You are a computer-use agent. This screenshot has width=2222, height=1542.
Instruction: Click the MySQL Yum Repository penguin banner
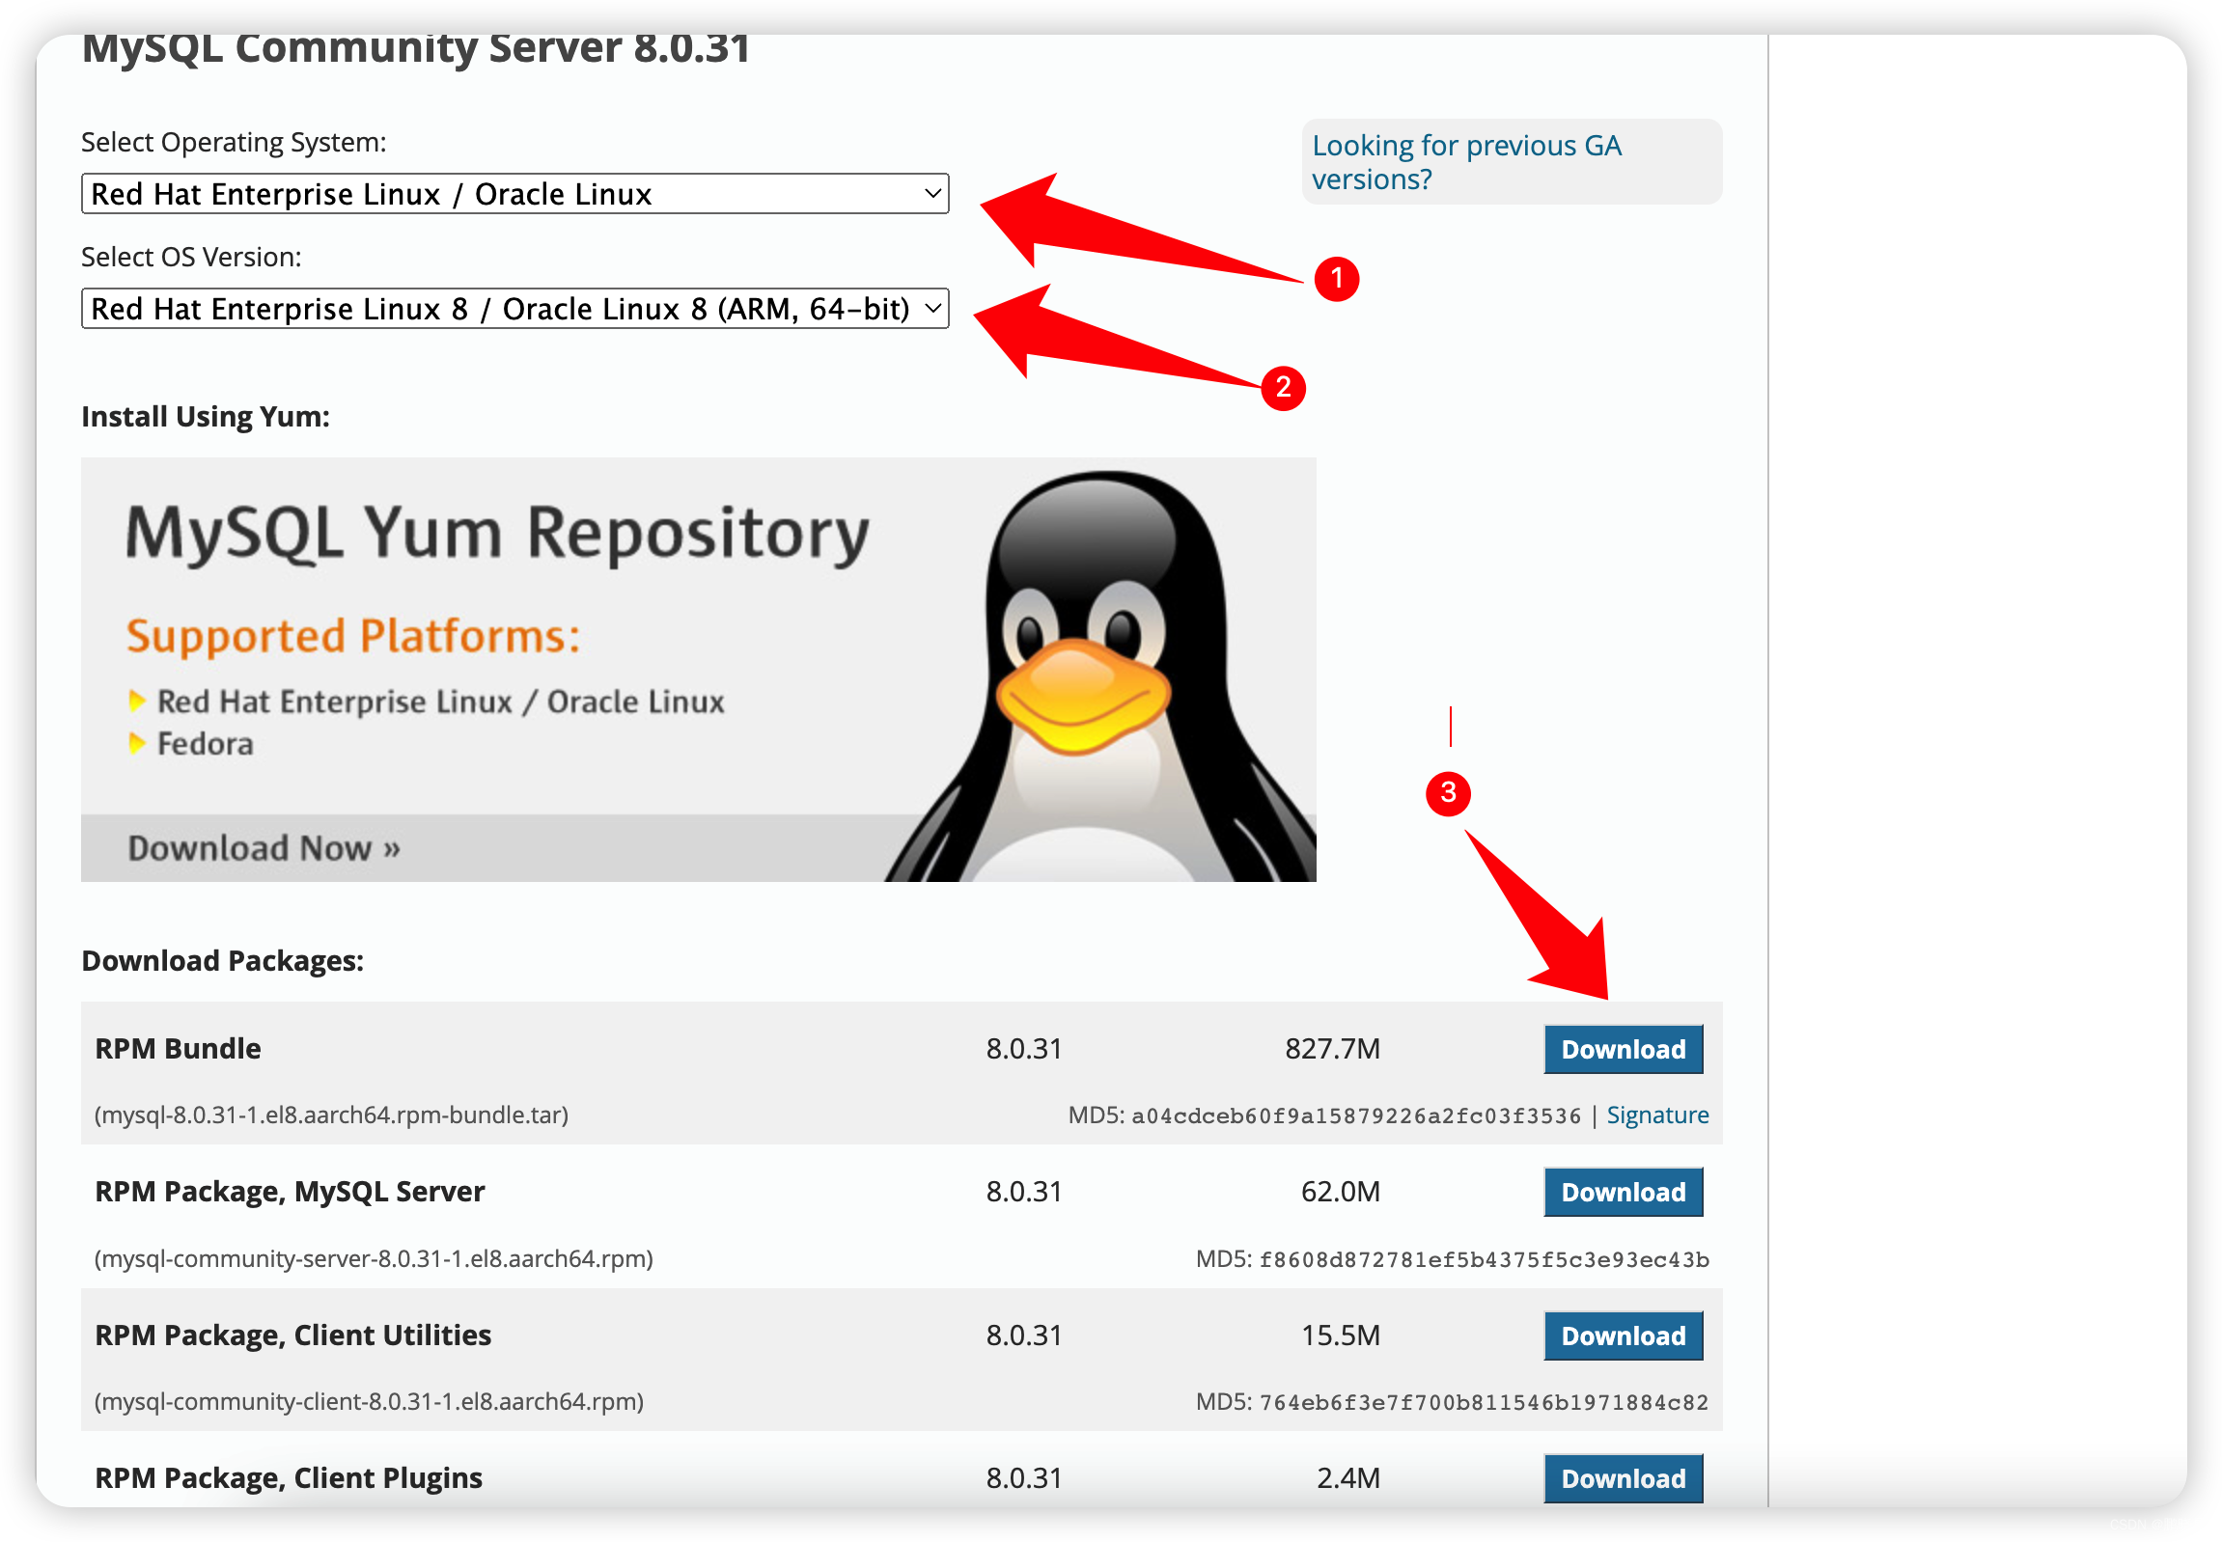coord(698,669)
